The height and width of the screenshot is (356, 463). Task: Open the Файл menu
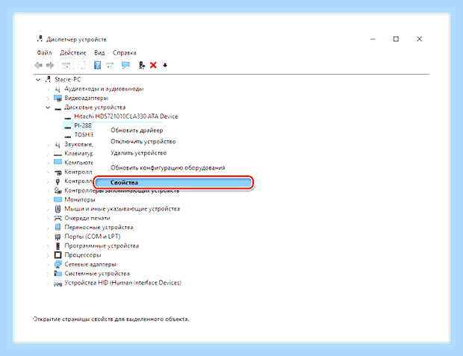44,52
